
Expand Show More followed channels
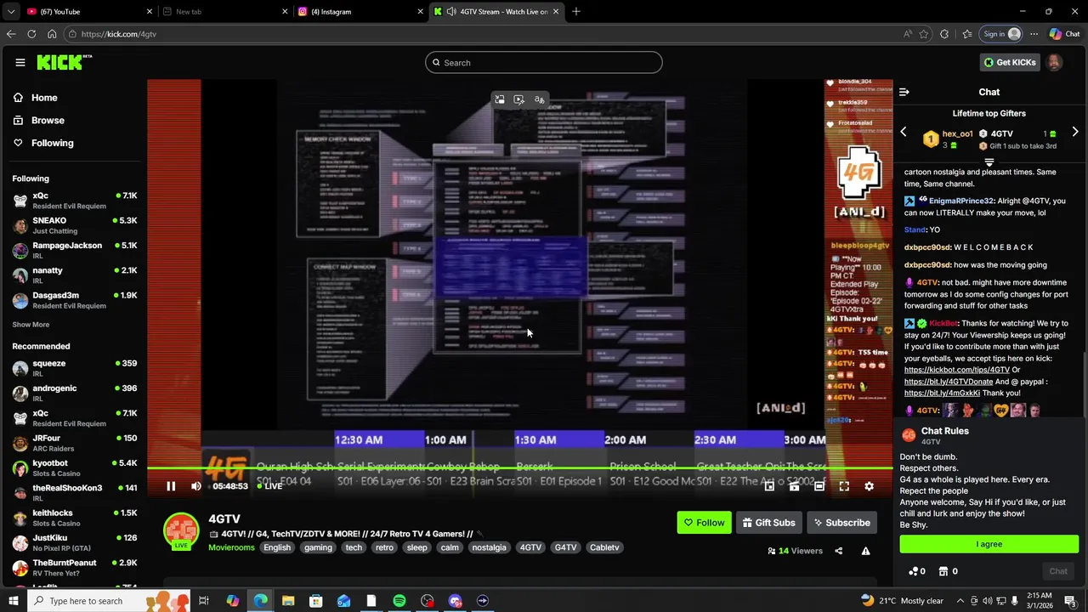click(31, 325)
